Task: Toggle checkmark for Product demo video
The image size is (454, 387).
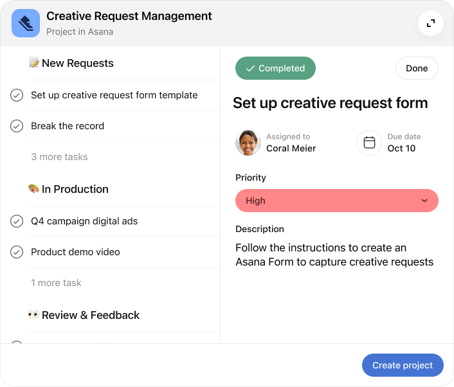Action: (17, 252)
